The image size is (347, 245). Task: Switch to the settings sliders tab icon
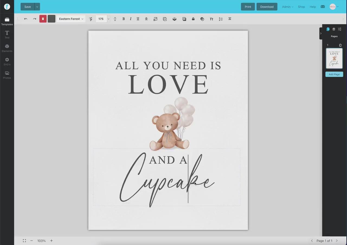click(x=340, y=29)
